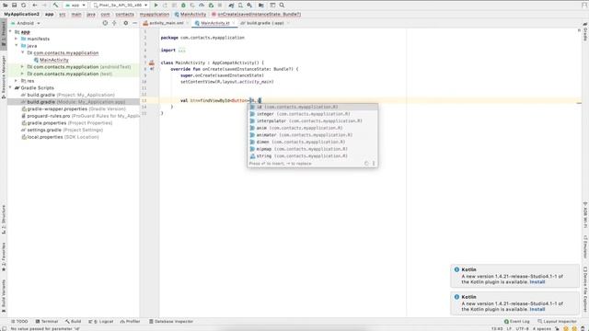This screenshot has width=589, height=331.
Task: Expand the manifests folder
Action: [x=17, y=39]
